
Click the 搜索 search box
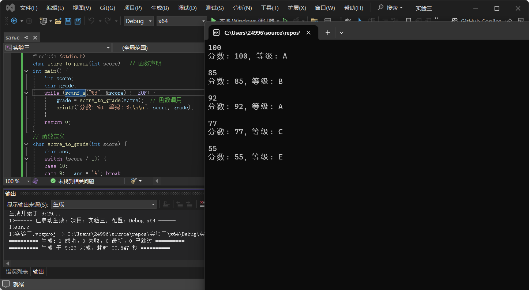click(390, 8)
